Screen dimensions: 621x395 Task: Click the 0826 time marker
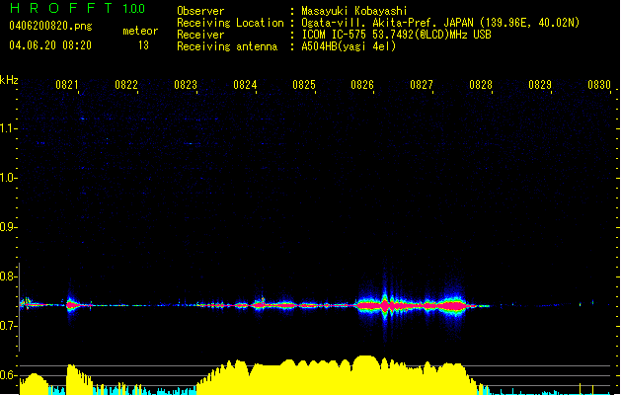(x=362, y=85)
